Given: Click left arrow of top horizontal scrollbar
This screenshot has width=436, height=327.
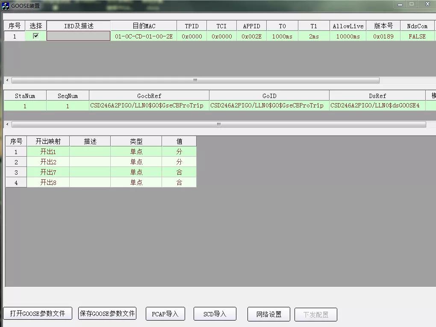Looking at the screenshot, I should click(x=7, y=80).
